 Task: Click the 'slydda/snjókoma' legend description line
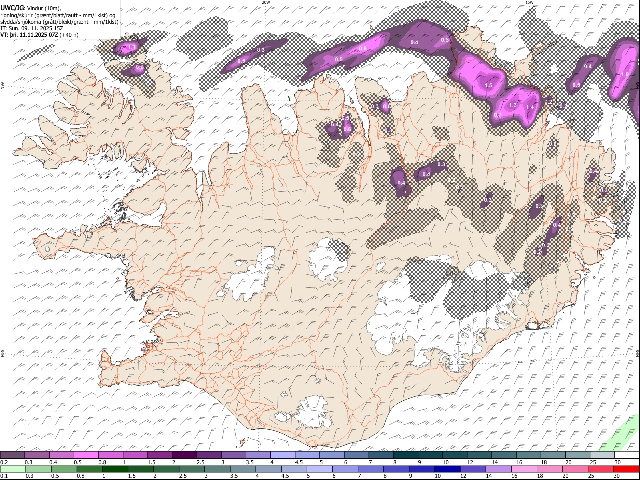[x=59, y=22]
